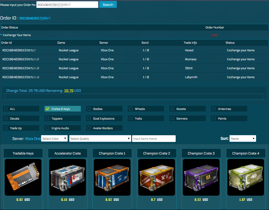The image size is (269, 210).
Task: Check the Toppers checkbox
Action: coord(48,119)
